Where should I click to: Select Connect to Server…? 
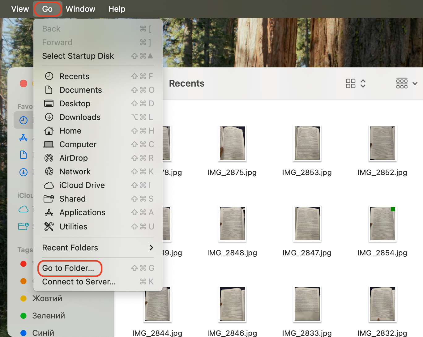[79, 282]
